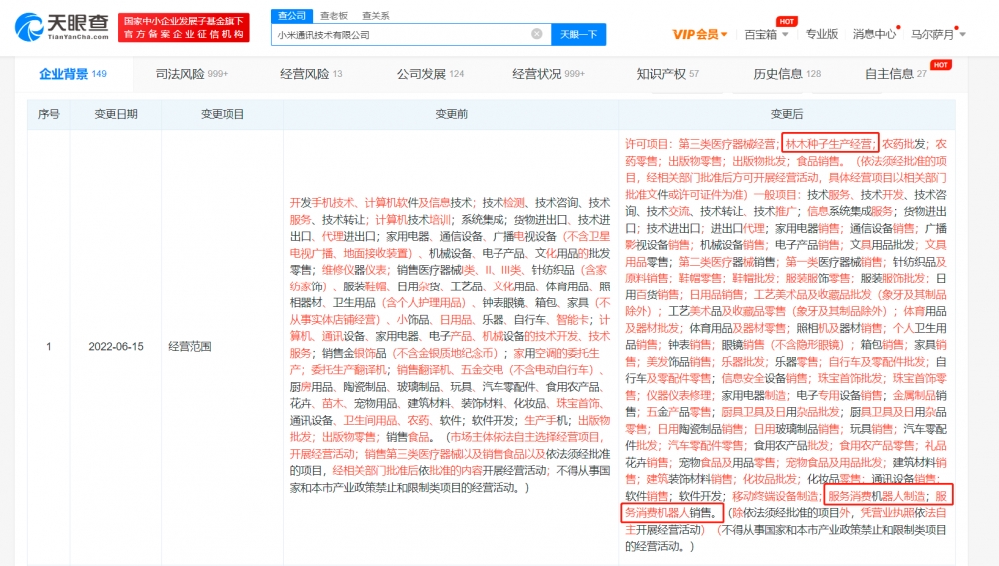Switch to the 知识产权 tab
Viewport: 999px width, 566px height.
click(x=667, y=74)
